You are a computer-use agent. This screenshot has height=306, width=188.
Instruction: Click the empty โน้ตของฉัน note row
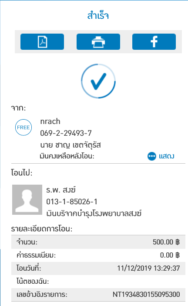tap(98, 282)
